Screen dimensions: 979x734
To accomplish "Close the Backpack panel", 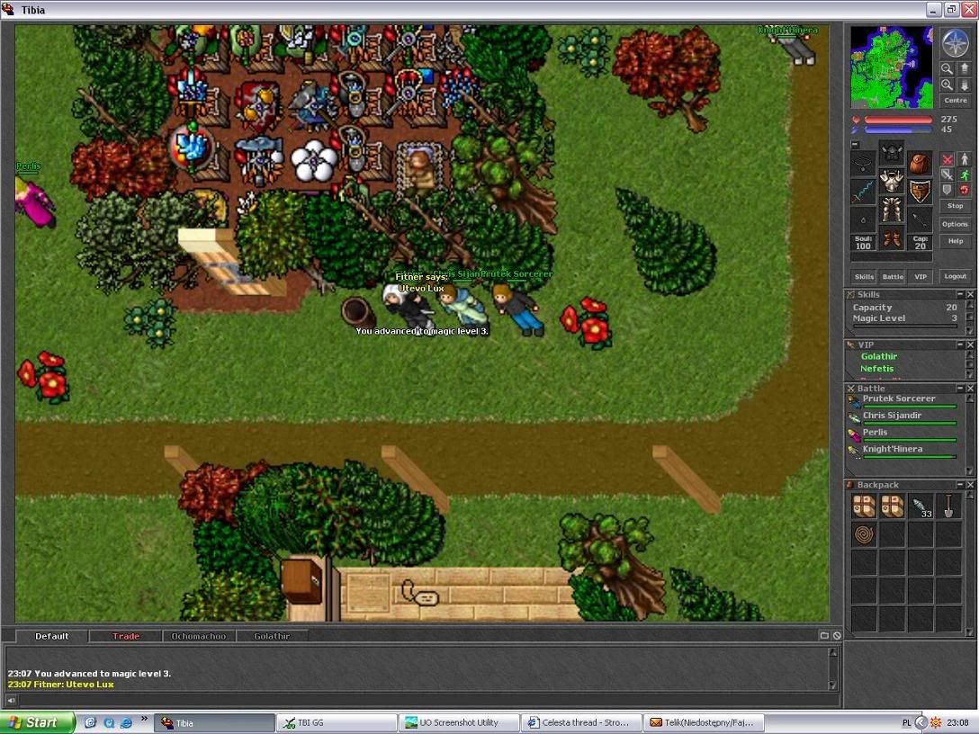I will click(x=970, y=485).
